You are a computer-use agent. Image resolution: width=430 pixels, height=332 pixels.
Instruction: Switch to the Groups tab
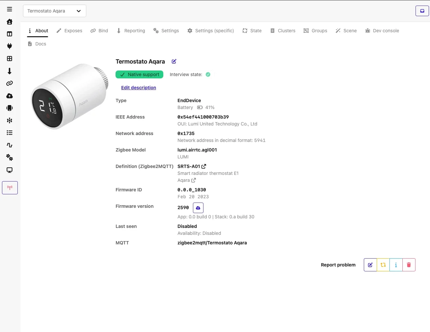point(315,31)
